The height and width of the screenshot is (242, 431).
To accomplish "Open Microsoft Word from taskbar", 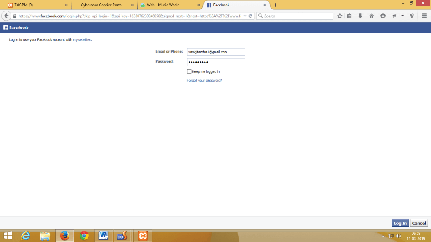I will pyautogui.click(x=104, y=236).
